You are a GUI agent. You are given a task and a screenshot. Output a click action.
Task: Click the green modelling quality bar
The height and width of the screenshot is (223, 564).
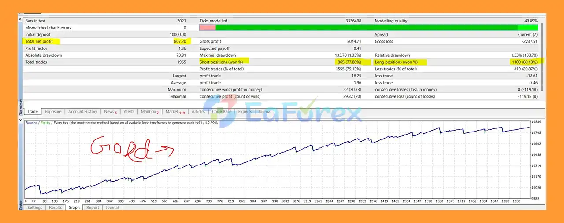[x=375, y=28]
